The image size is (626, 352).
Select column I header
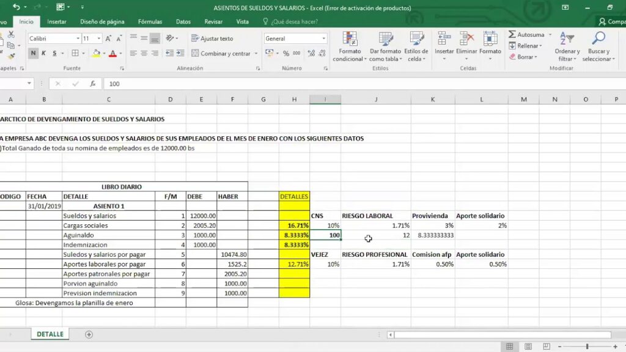(325, 100)
